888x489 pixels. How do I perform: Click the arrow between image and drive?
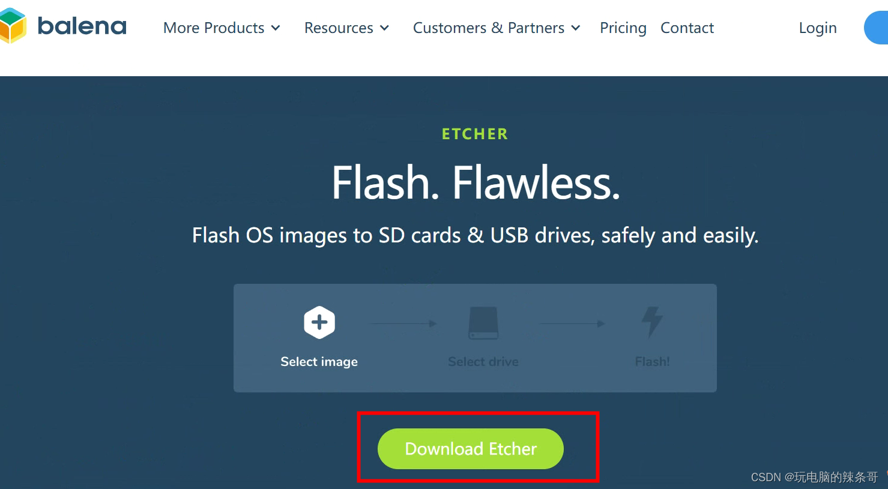(405, 323)
